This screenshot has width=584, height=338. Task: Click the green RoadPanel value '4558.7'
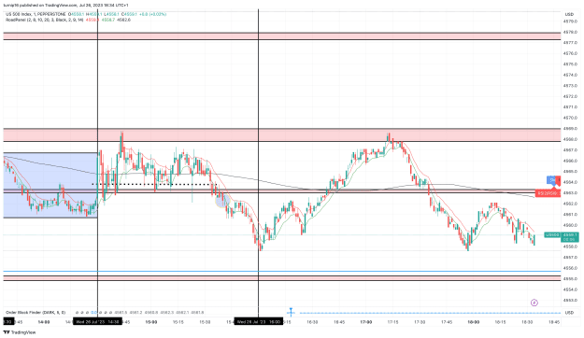click(x=108, y=20)
